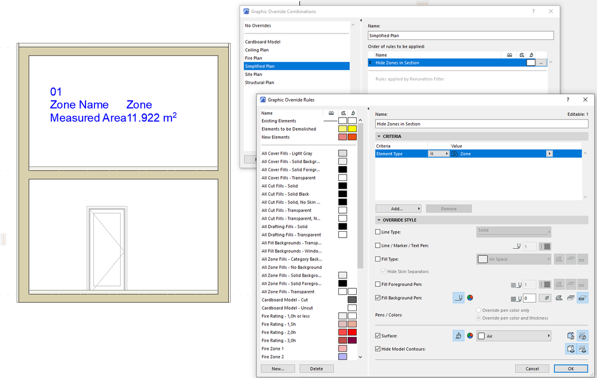Click help question mark in Graphic Override Combinations
Image resolution: width=597 pixels, height=378 pixels.
tap(533, 11)
